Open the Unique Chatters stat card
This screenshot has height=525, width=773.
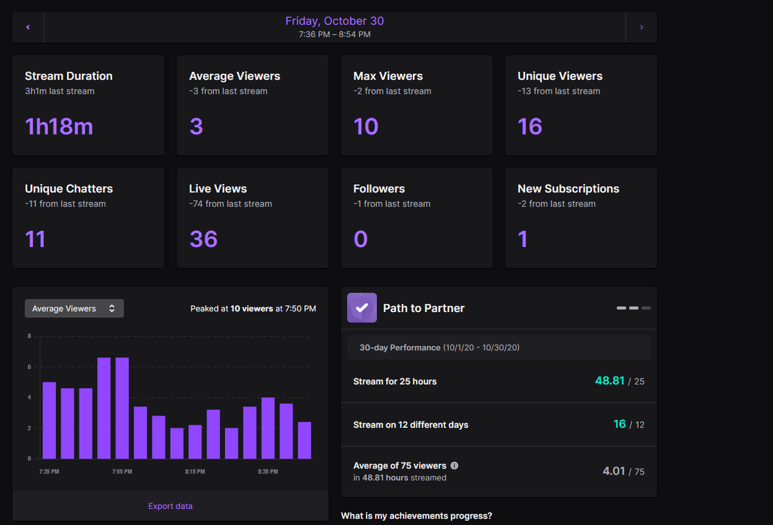[88, 218]
